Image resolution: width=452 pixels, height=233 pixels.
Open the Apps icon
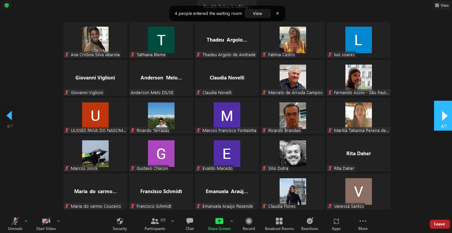pos(336,221)
